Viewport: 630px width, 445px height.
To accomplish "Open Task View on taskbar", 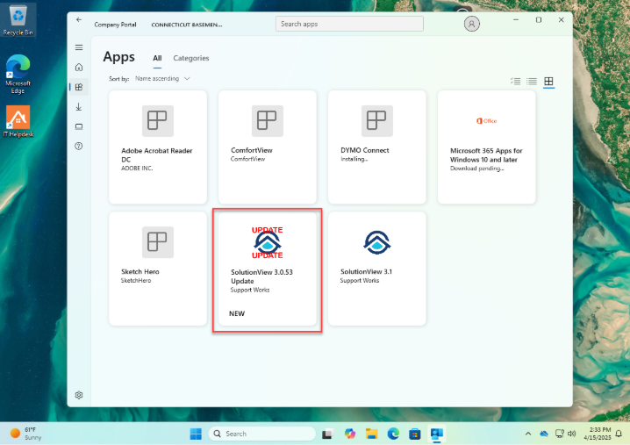I will [x=328, y=434].
